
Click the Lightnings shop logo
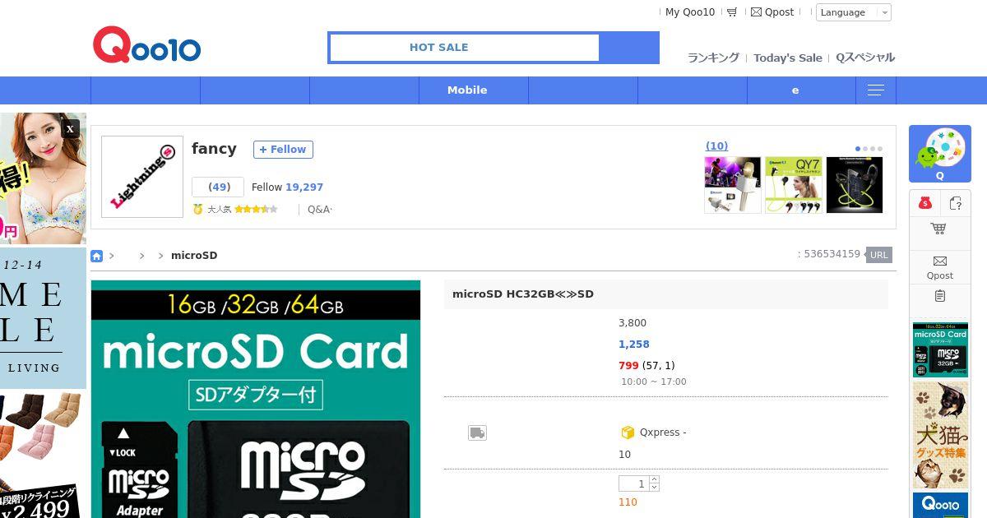click(142, 177)
